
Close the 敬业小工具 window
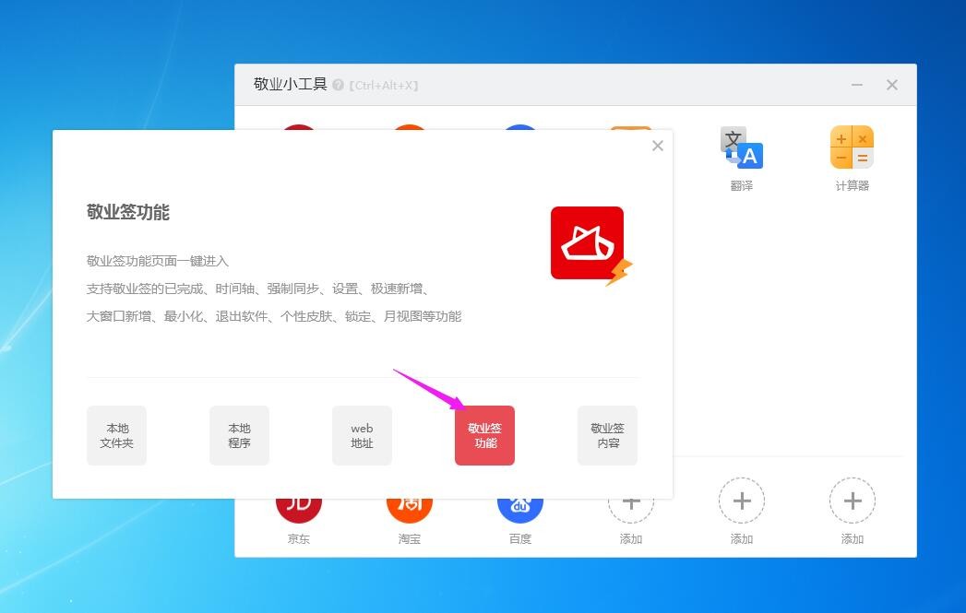point(892,85)
